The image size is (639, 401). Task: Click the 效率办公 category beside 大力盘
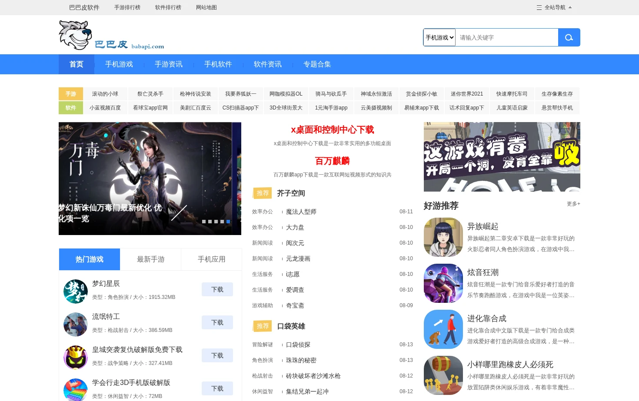pos(263,227)
